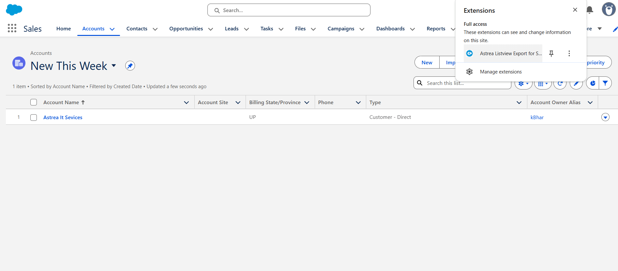
Task: Pin the Astrea Listview Export extension
Action: (551, 54)
